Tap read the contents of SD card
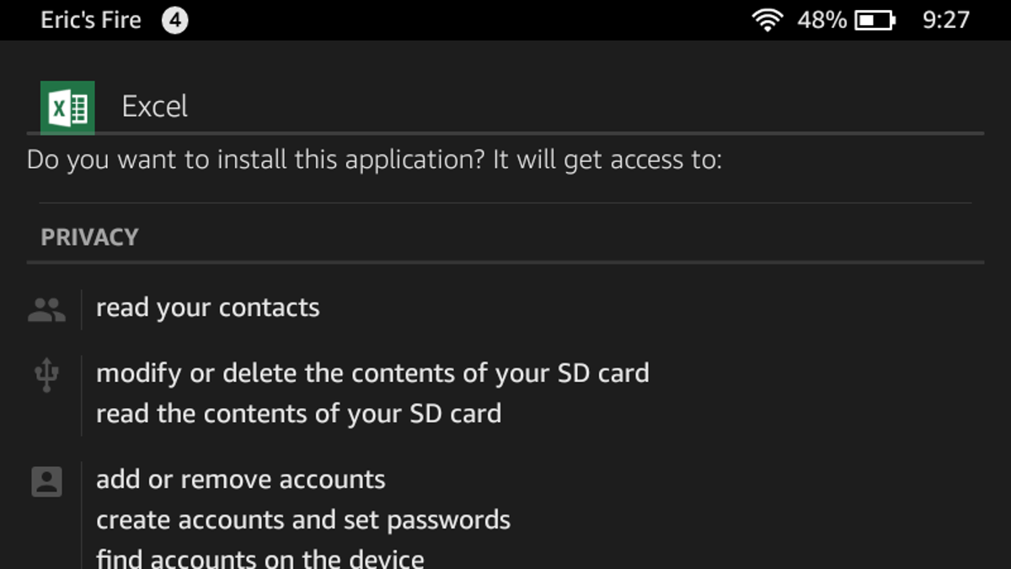 pos(298,414)
